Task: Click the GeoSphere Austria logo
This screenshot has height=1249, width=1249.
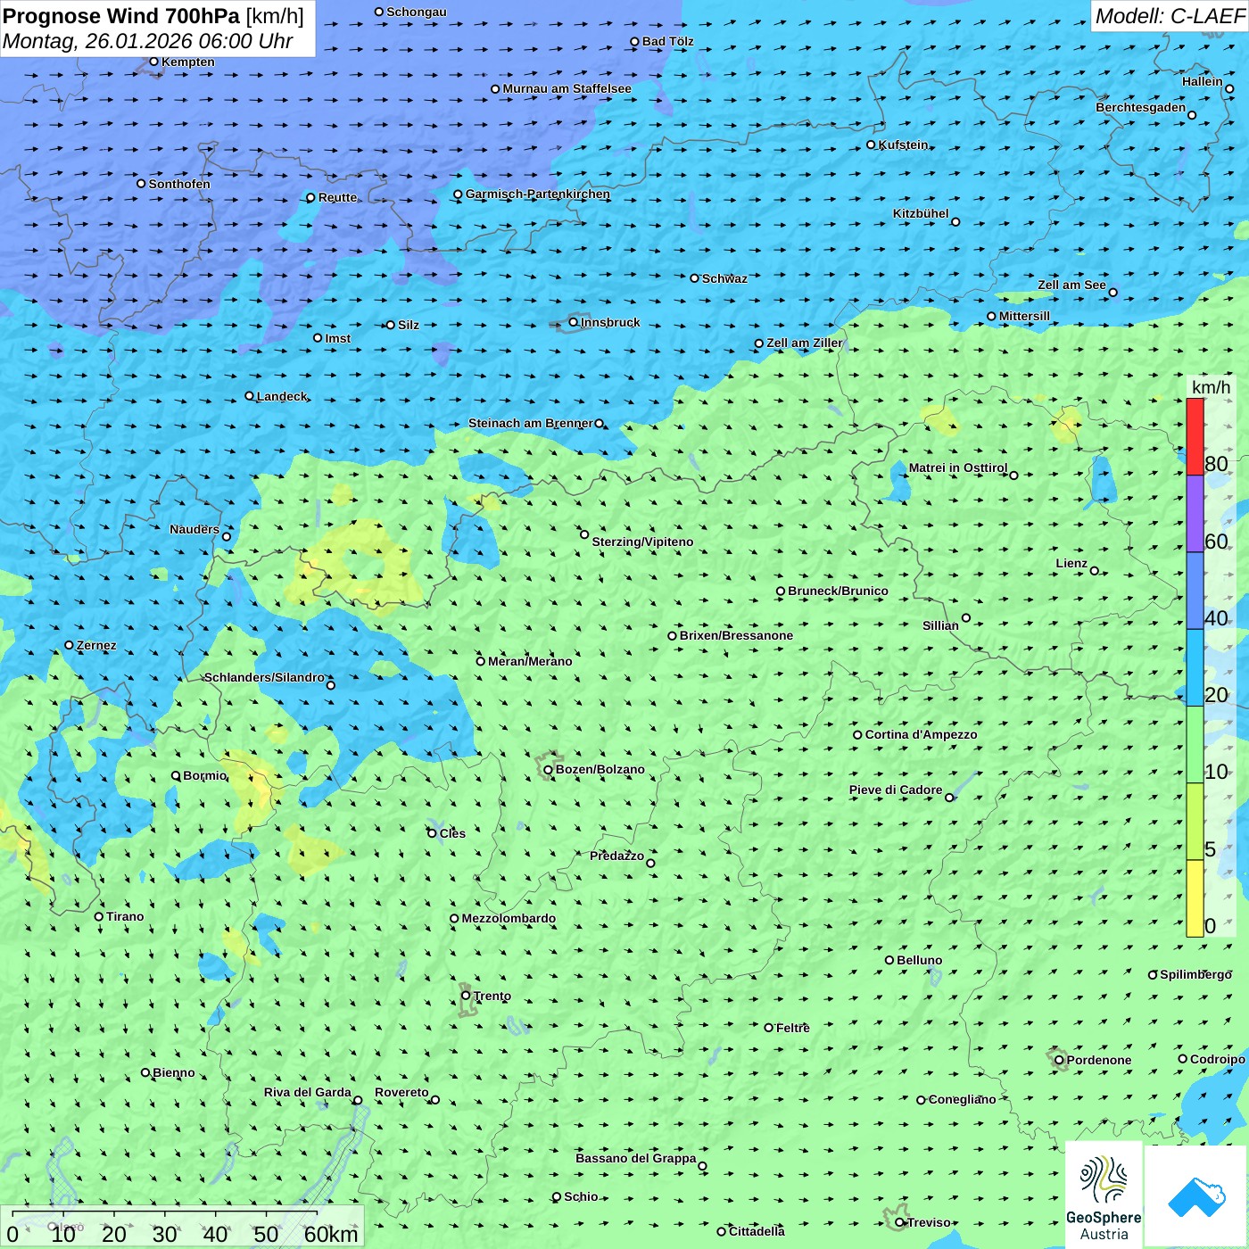Action: click(x=1104, y=1195)
